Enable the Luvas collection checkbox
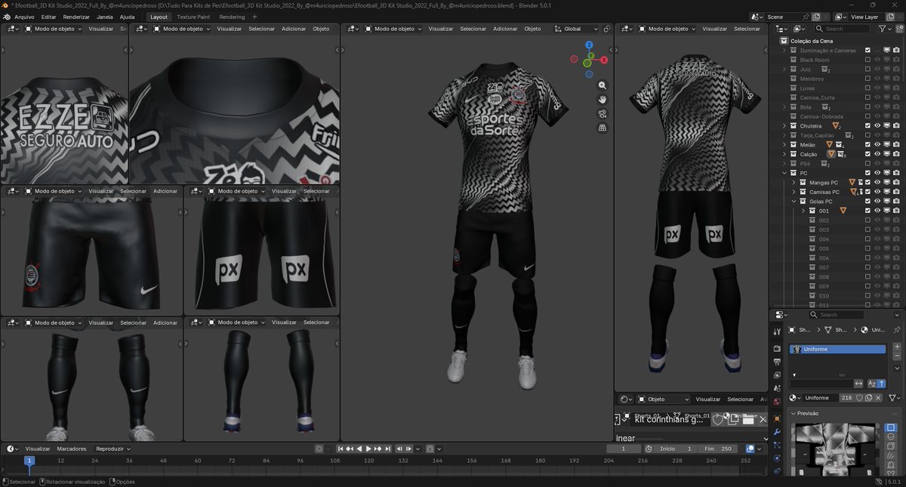Image resolution: width=906 pixels, height=487 pixels. coord(867,88)
